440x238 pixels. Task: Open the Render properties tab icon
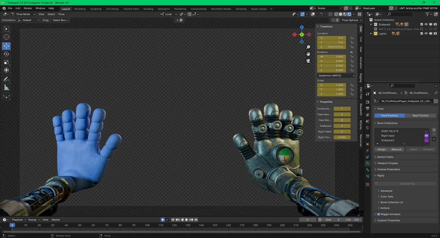point(368,102)
